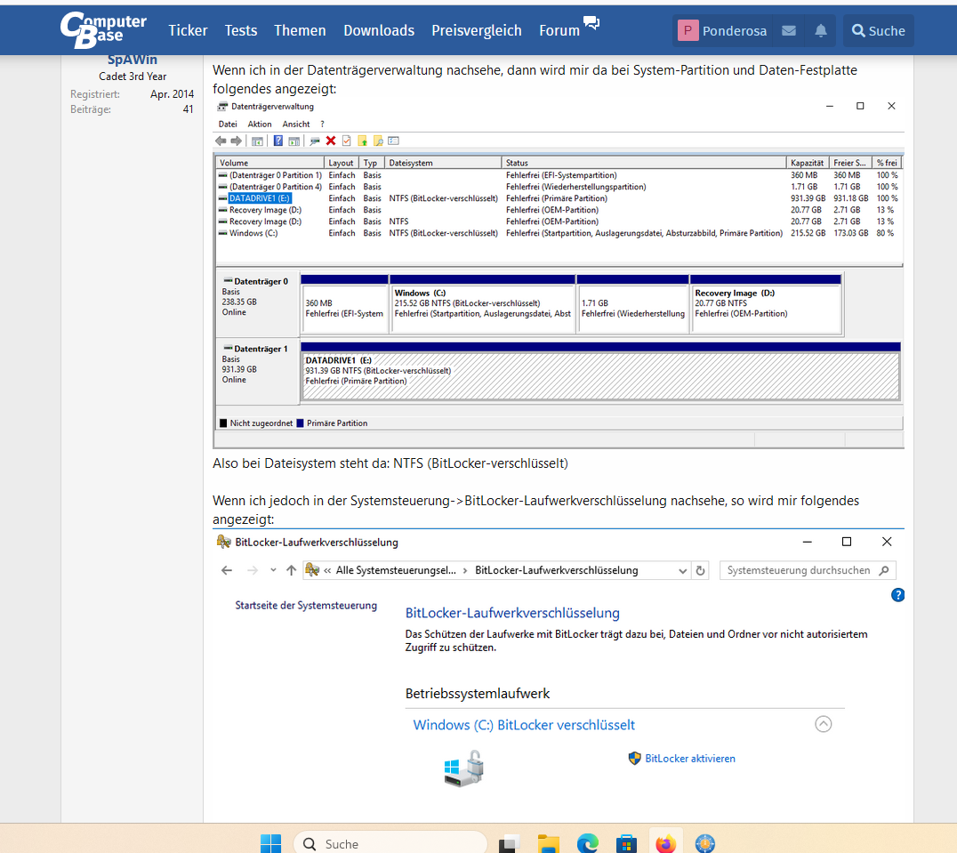
Task: Open the messages envelope icon
Action: coord(789,30)
